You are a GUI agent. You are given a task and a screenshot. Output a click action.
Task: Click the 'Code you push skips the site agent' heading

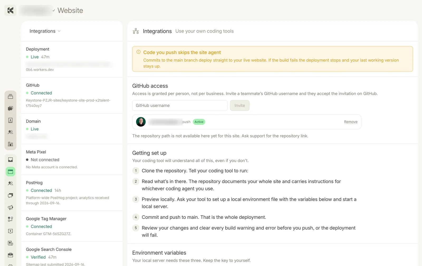pyautogui.click(x=182, y=52)
